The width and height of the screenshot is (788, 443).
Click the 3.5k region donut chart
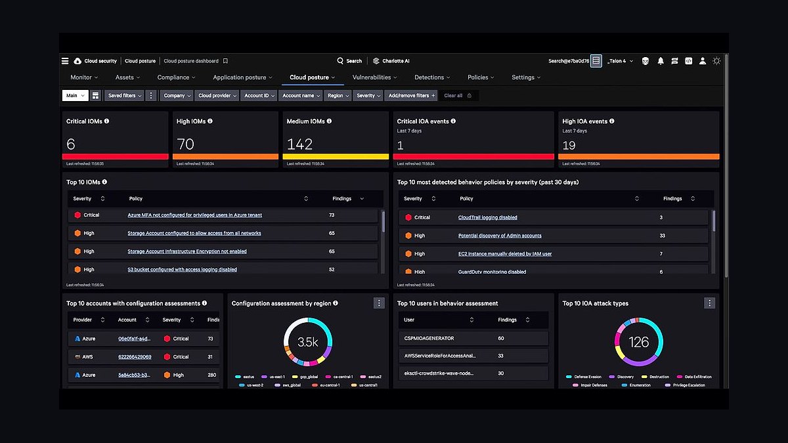pyautogui.click(x=308, y=342)
